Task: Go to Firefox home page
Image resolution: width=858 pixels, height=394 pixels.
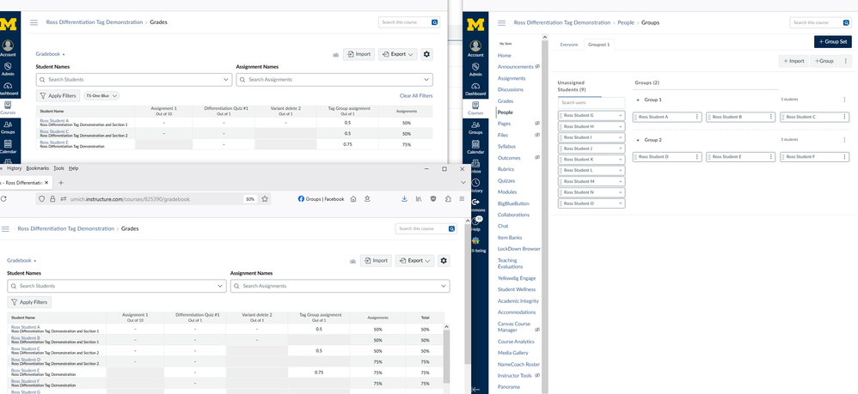Action: tap(353, 199)
